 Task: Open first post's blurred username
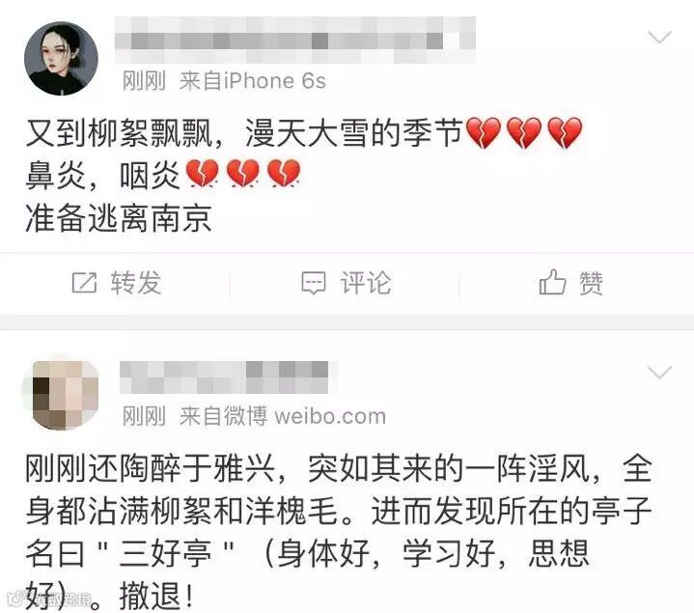(x=294, y=40)
